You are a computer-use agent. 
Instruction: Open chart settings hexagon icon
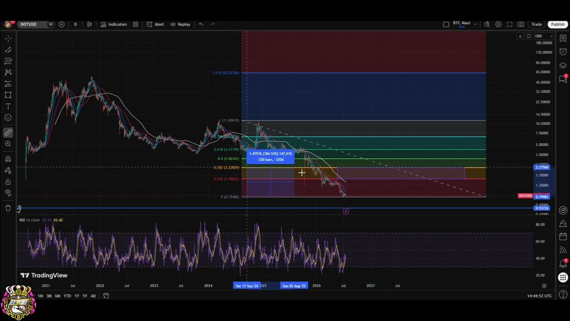point(498,24)
